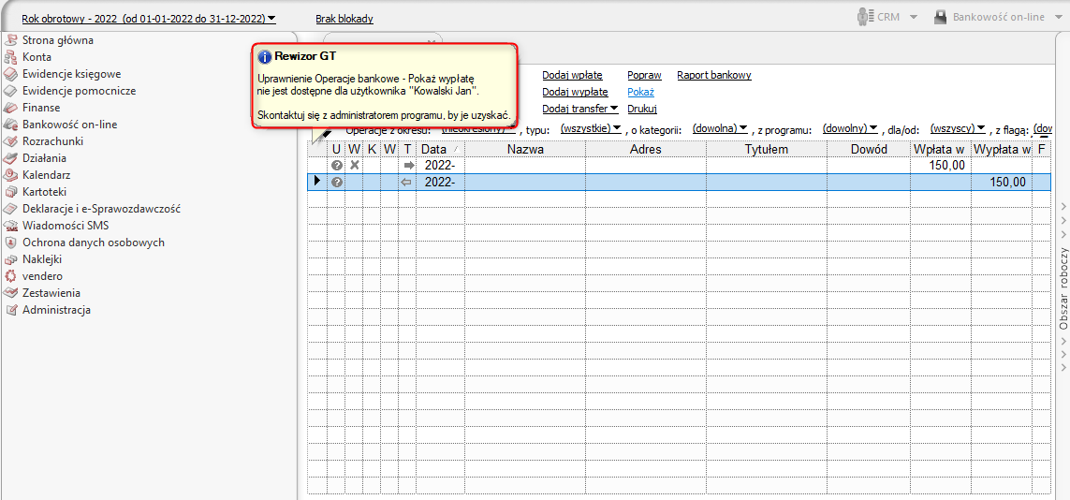This screenshot has width=1070, height=500.
Task: Click the Drukuj link
Action: coord(641,109)
